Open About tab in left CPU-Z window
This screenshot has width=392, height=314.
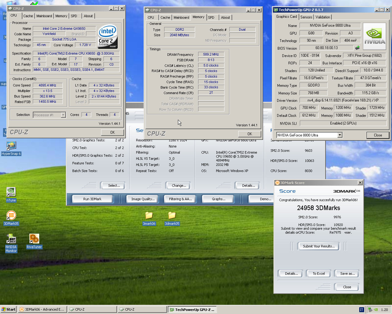pos(88,16)
